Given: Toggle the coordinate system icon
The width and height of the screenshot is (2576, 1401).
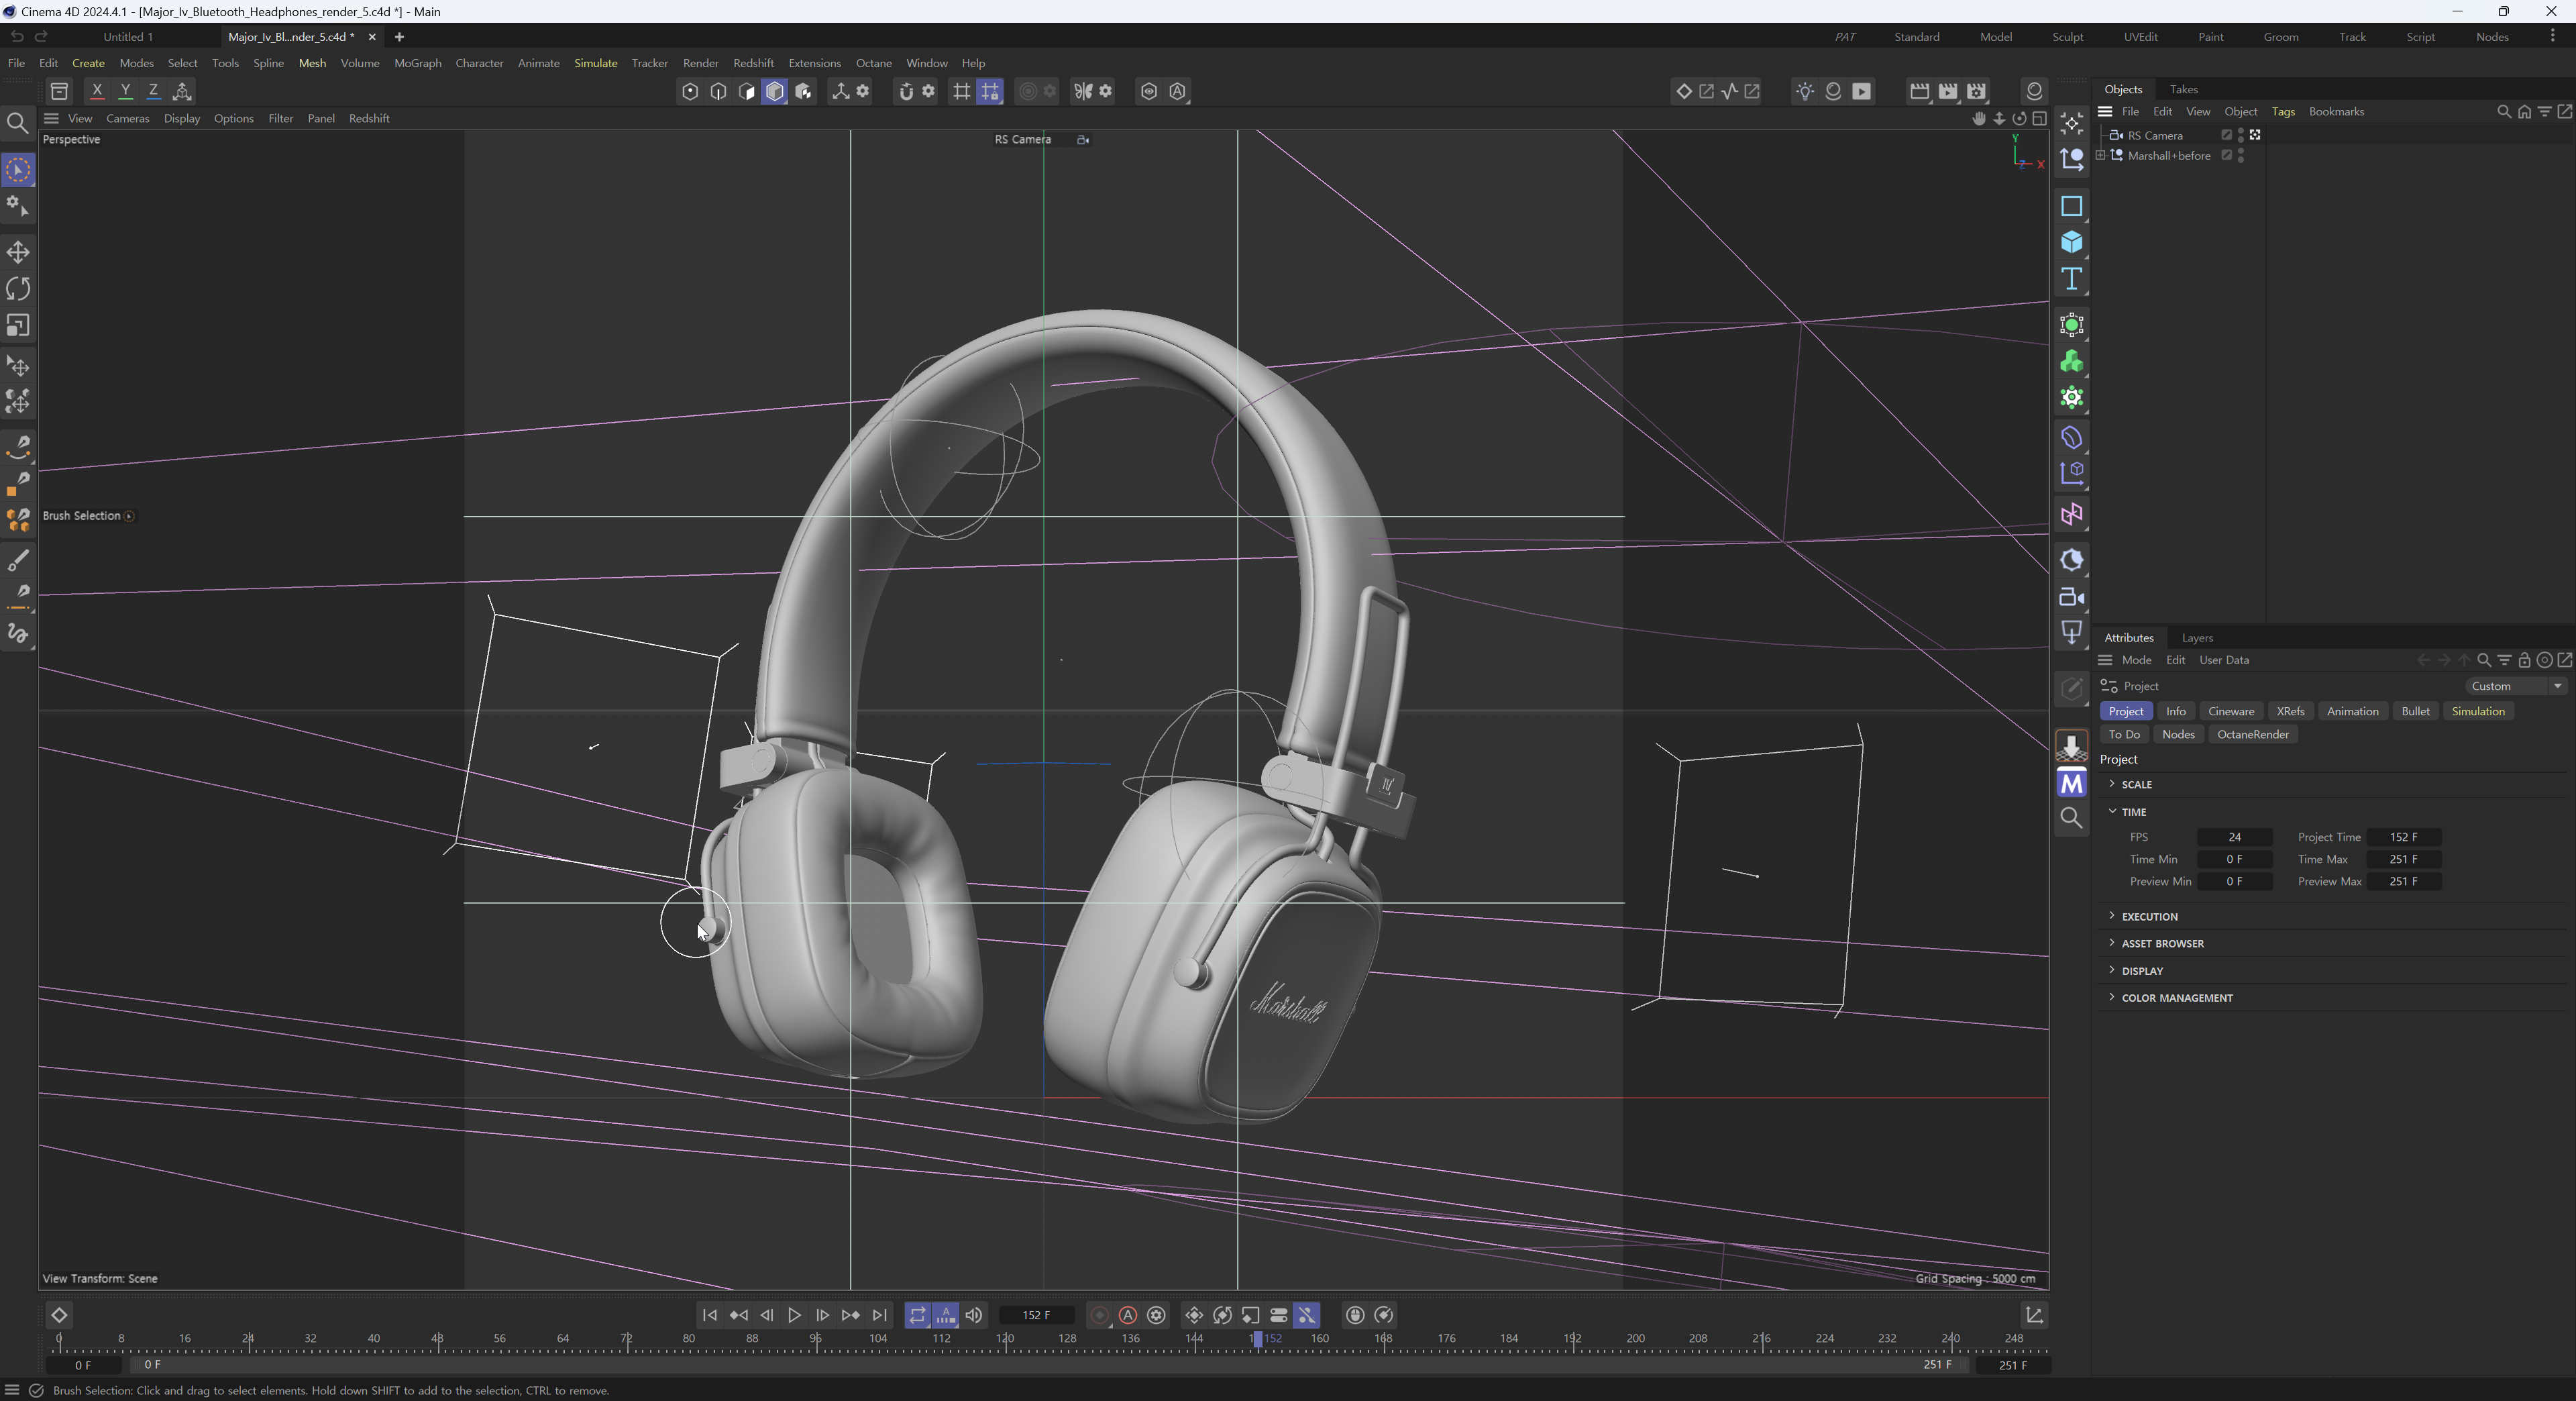Looking at the screenshot, I should click(x=182, y=91).
